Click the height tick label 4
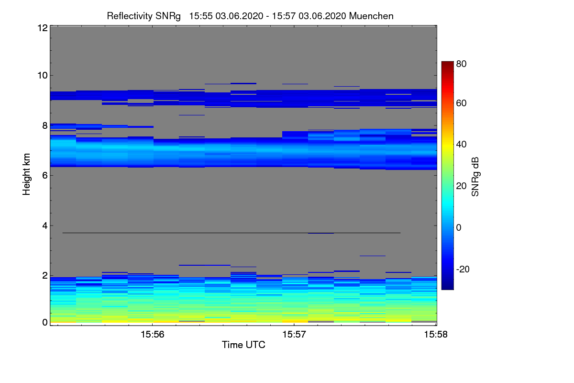574x383 pixels. 45,225
